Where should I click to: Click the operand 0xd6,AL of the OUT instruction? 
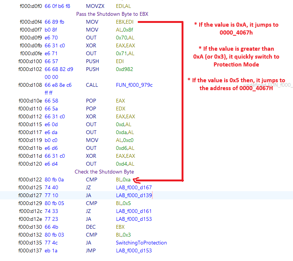[125, 148]
